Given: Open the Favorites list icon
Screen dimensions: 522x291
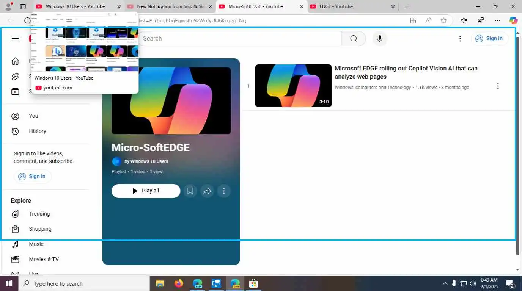Looking at the screenshot, I should (464, 20).
